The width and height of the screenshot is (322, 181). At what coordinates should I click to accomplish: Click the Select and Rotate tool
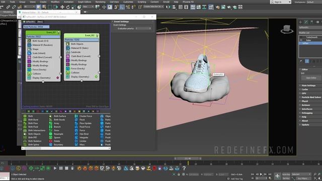click(x=68, y=7)
